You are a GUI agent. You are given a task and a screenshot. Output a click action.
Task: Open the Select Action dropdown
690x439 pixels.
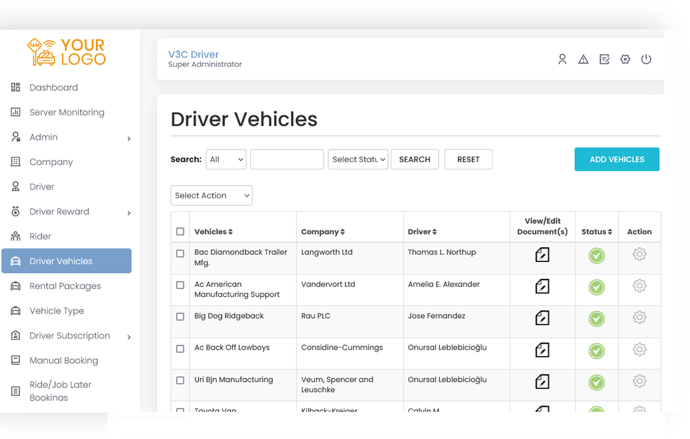pyautogui.click(x=212, y=196)
